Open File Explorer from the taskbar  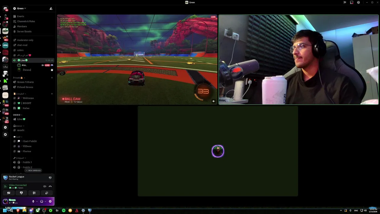[24, 210]
